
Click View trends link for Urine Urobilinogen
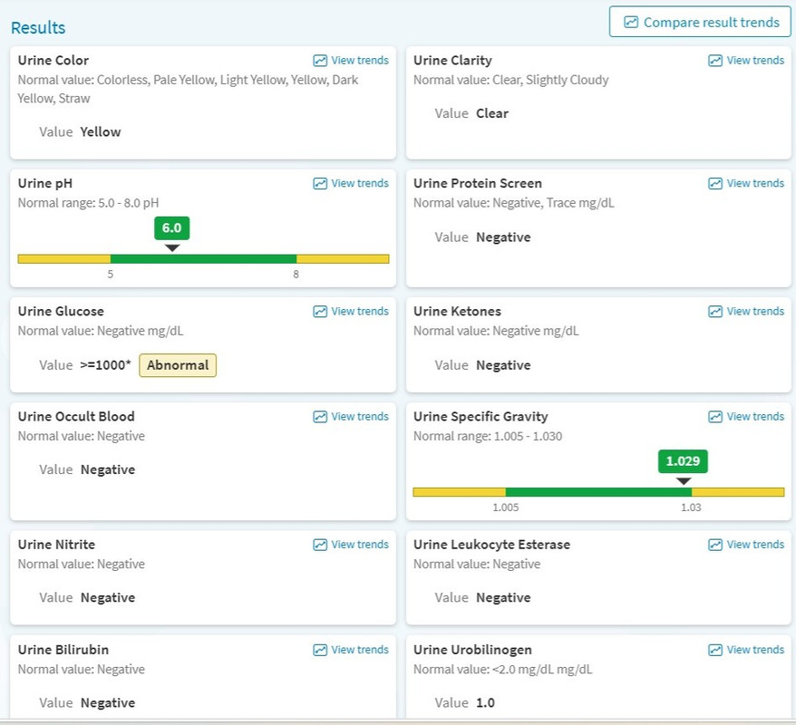(x=755, y=650)
